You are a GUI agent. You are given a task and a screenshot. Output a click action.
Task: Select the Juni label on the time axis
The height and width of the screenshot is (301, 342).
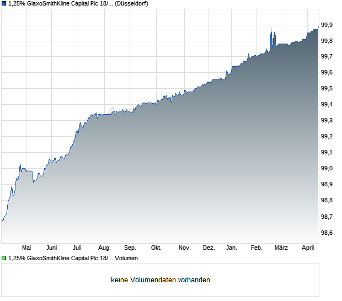[52, 248]
